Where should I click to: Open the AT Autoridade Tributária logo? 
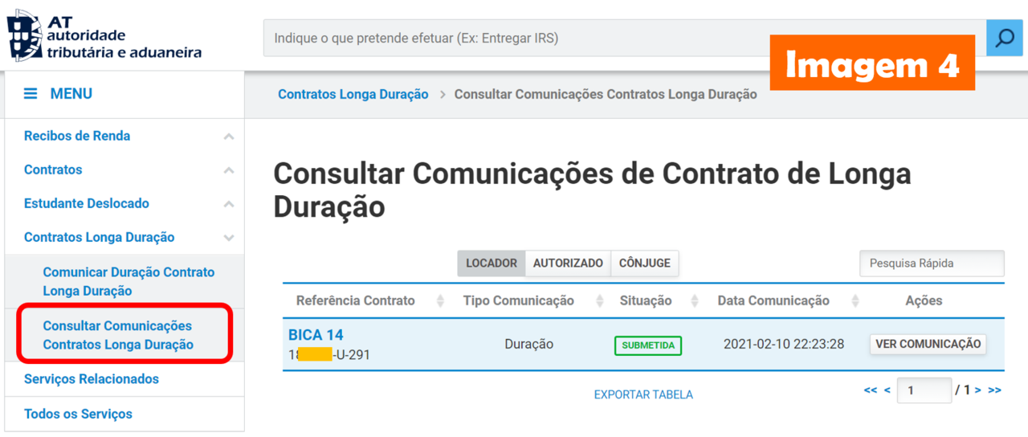pyautogui.click(x=104, y=36)
